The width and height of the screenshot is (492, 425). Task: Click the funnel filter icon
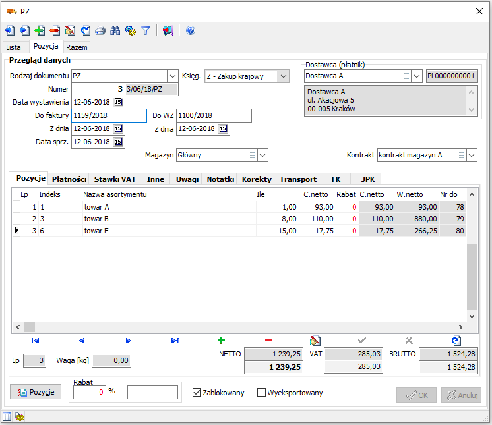[146, 30]
